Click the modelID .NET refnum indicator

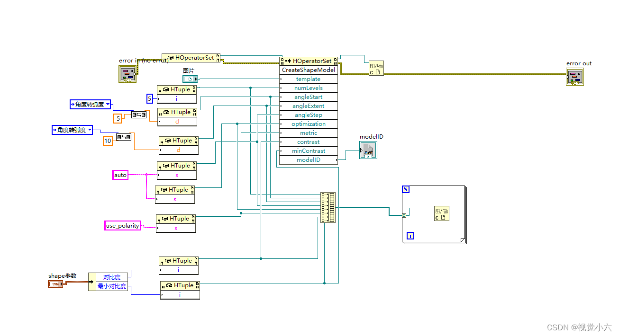(x=368, y=150)
